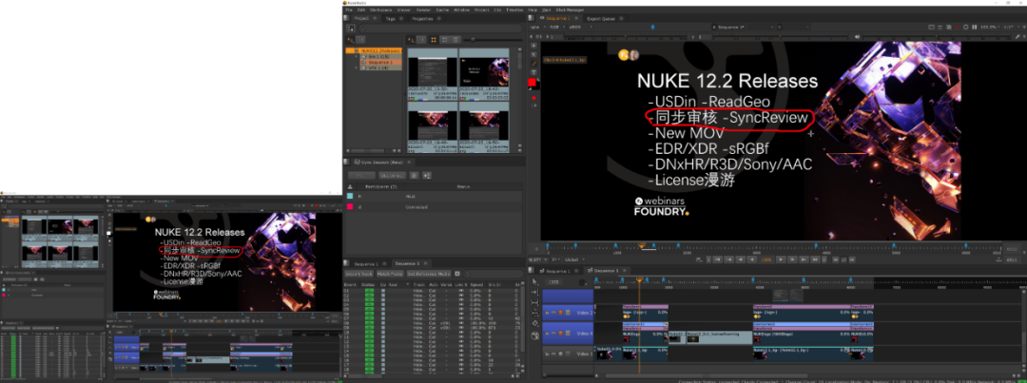1027x383 pixels.
Task: Click the add annotation plus icon in viewer
Action: click(x=533, y=46)
